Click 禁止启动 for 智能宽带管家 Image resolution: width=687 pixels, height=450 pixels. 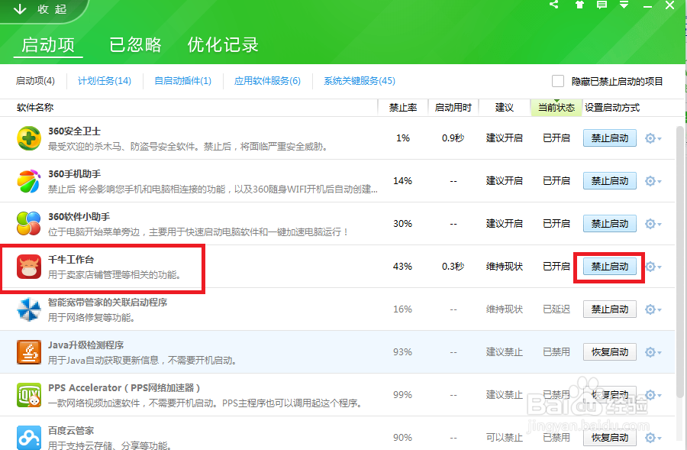point(609,309)
